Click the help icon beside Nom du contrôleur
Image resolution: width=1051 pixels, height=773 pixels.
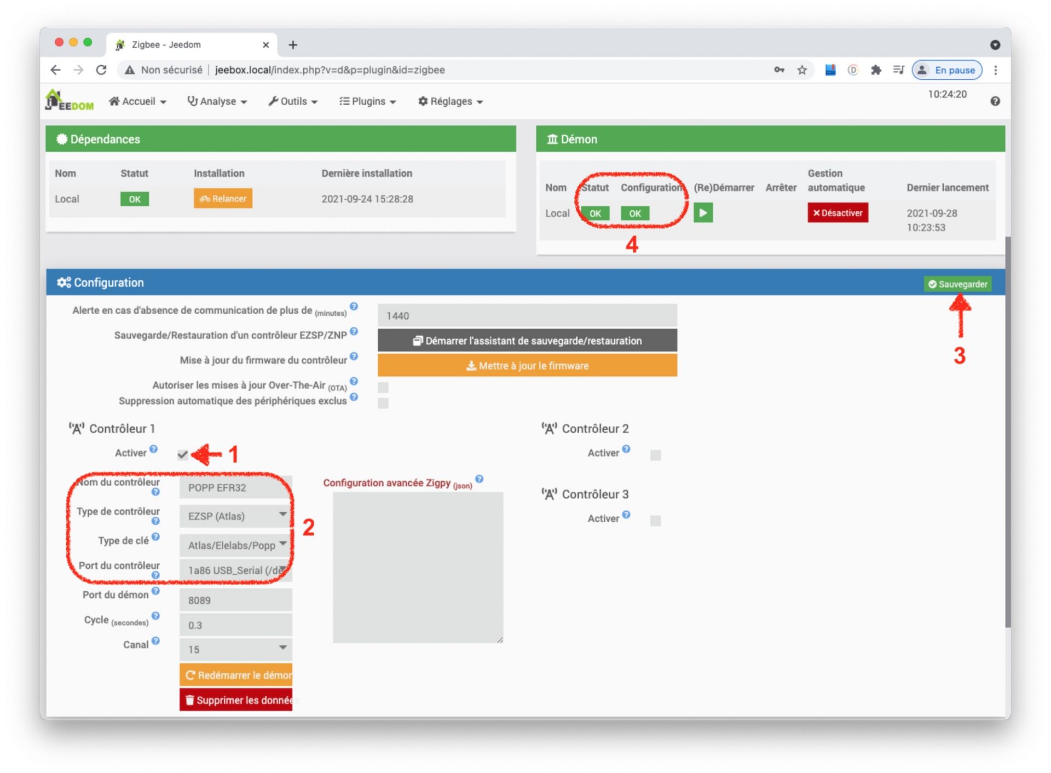click(x=156, y=492)
